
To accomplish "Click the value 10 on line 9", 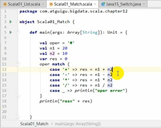I will (x=65, y=54).
